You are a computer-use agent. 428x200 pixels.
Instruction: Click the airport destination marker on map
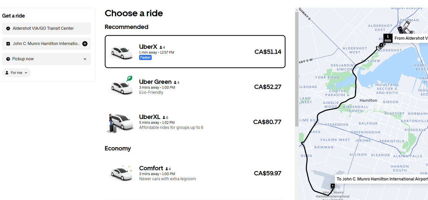click(x=332, y=186)
